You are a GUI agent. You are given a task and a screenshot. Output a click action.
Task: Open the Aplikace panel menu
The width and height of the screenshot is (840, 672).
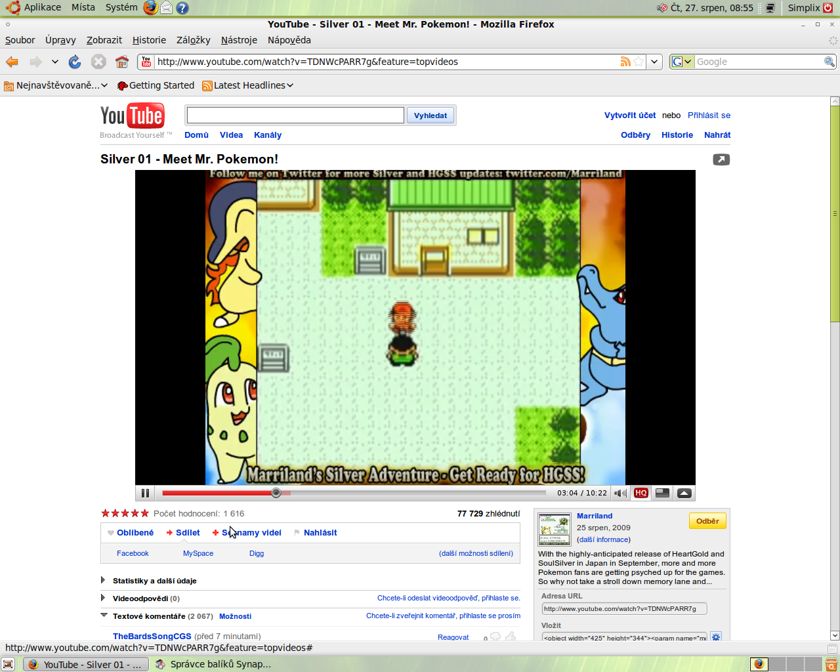point(35,8)
